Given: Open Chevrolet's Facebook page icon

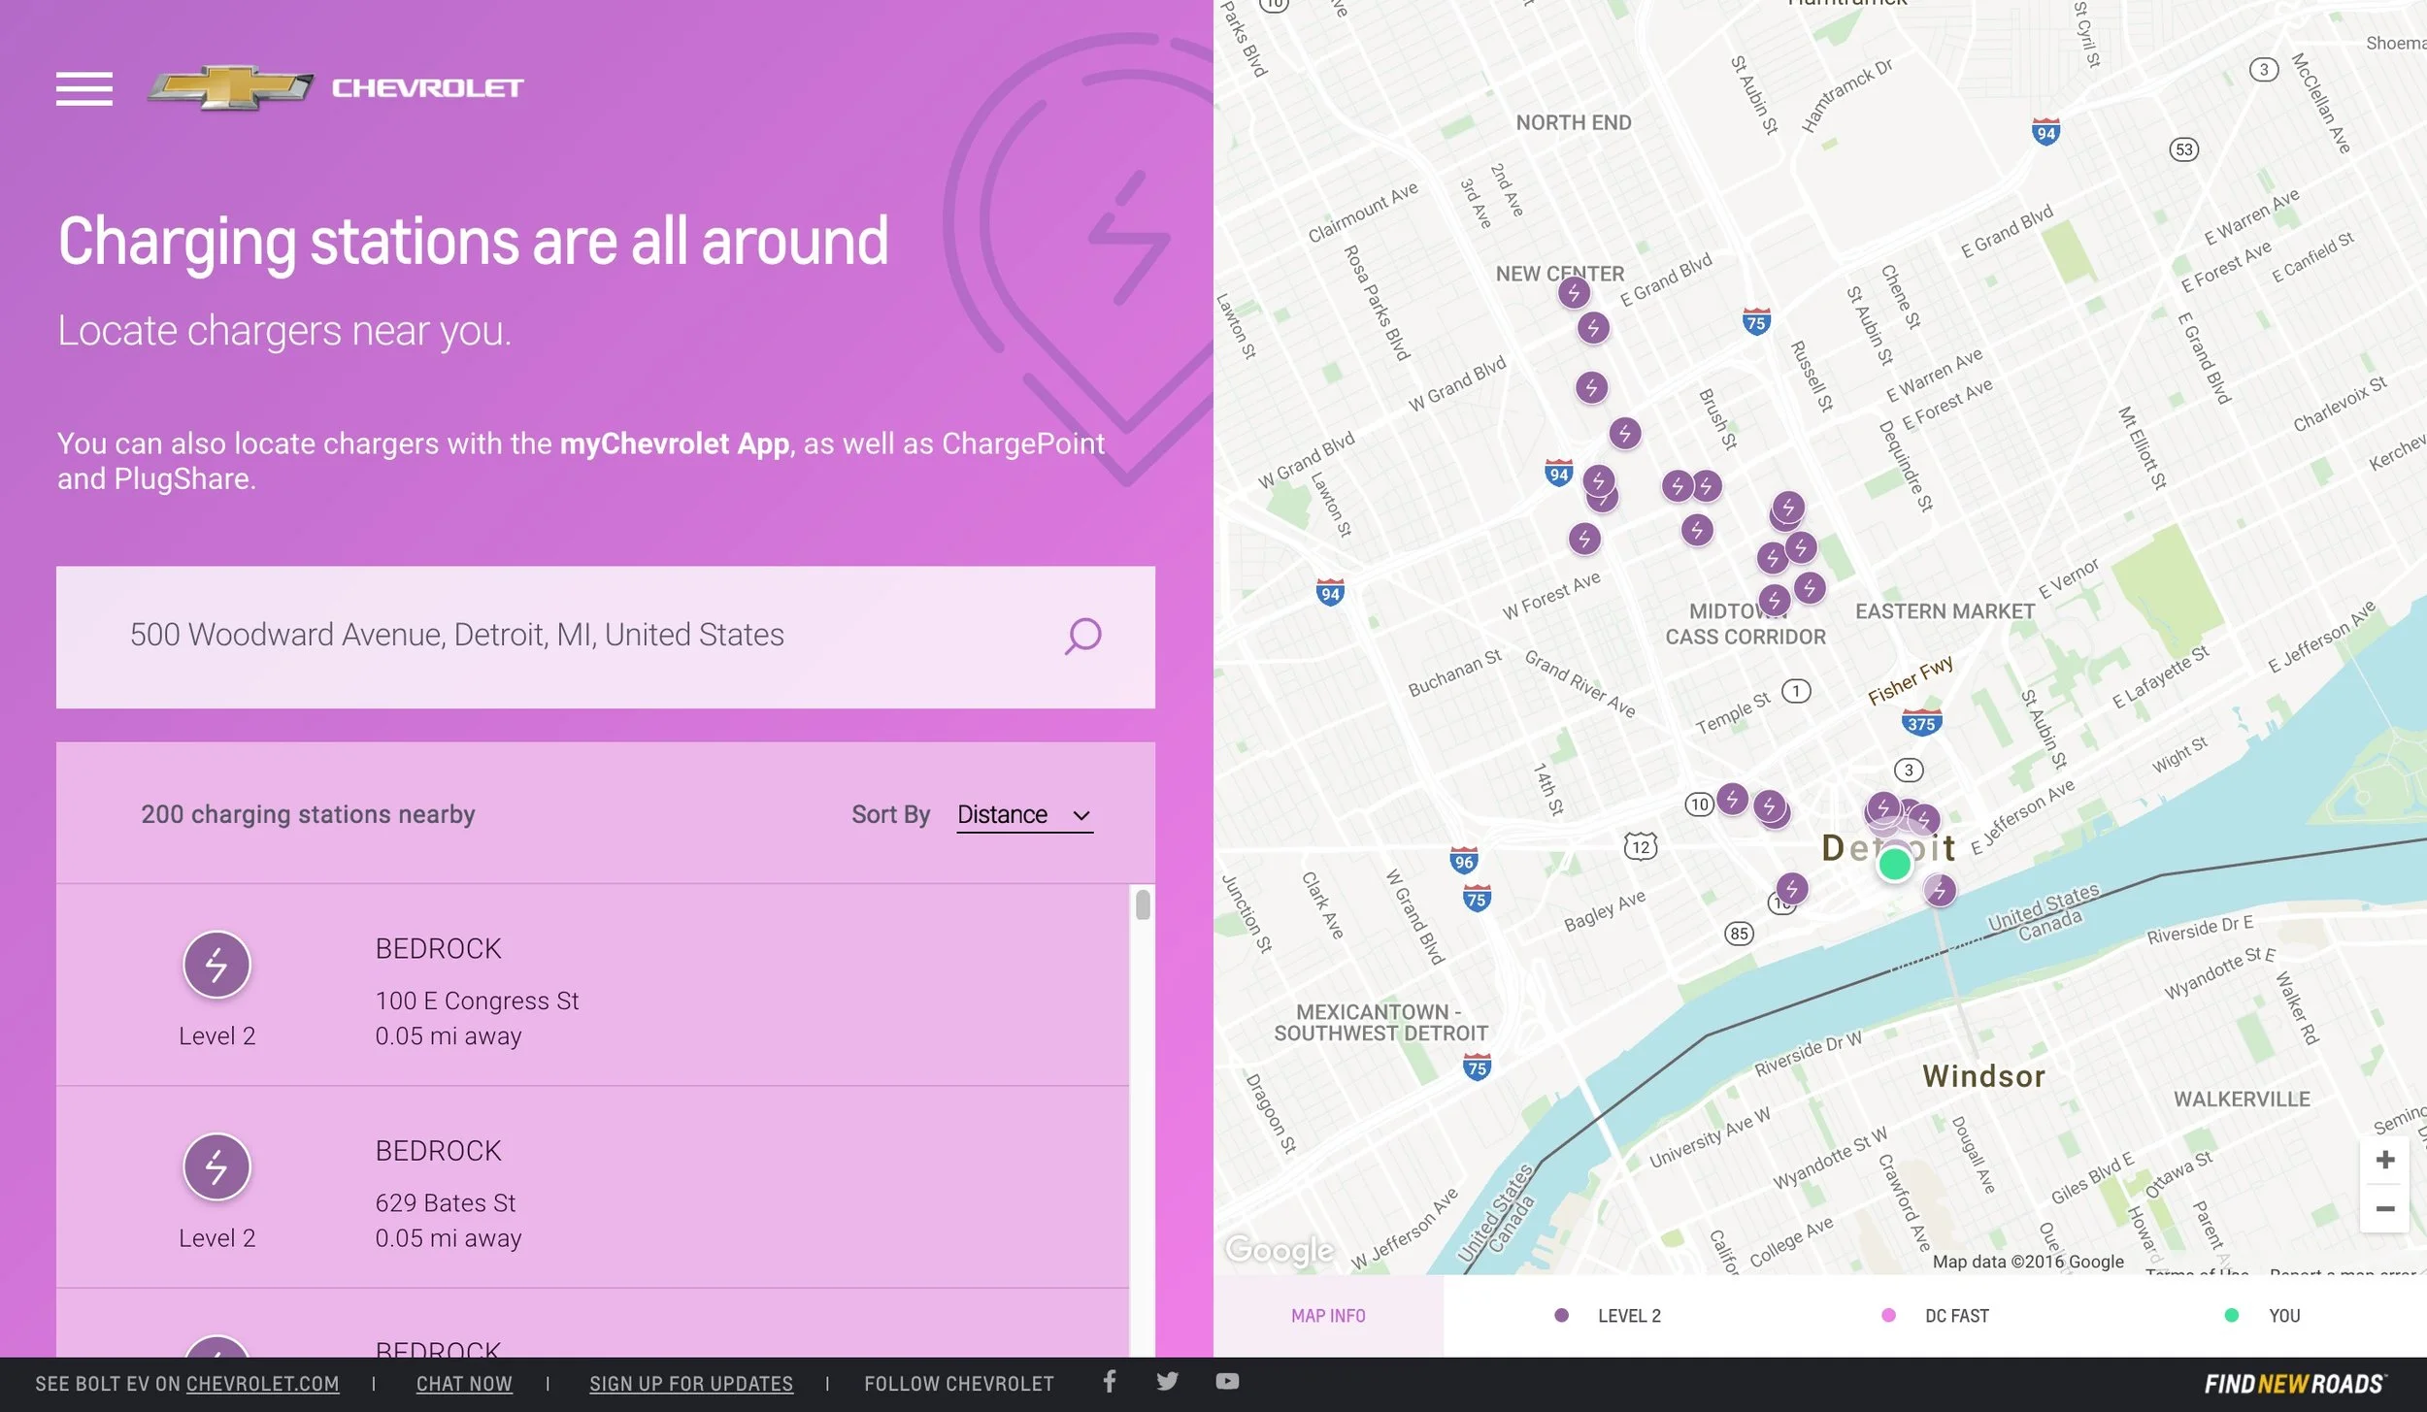Looking at the screenshot, I should 1110,1381.
